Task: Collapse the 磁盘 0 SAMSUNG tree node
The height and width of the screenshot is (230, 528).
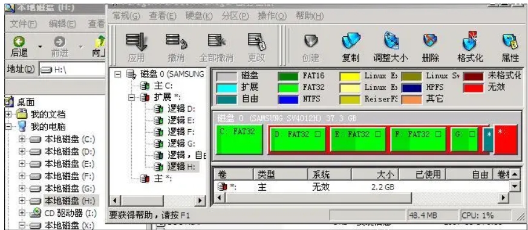Action: click(x=117, y=74)
